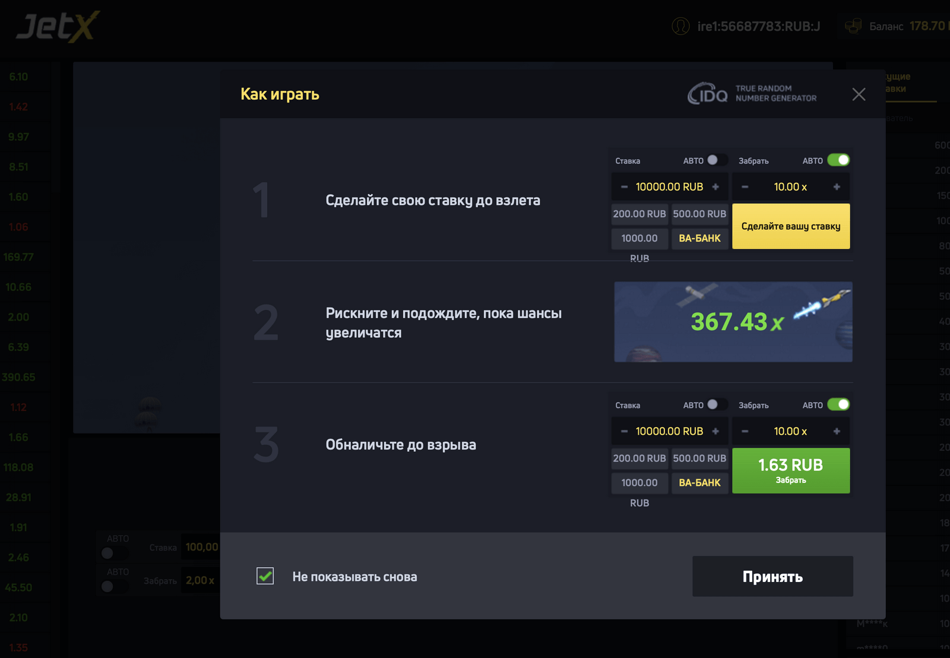Decrease the bet amount in step 1
Viewport: 950px width, 658px height.
coord(624,187)
